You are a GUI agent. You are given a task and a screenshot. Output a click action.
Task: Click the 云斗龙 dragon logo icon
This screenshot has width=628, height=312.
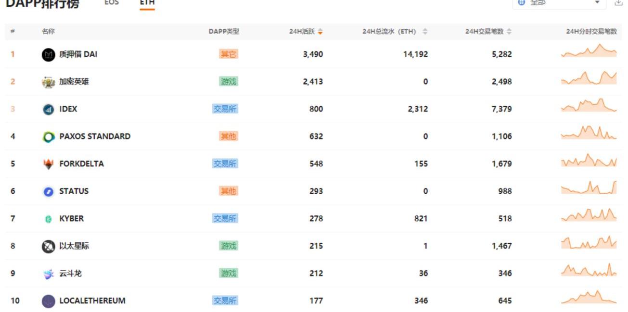[x=49, y=274]
